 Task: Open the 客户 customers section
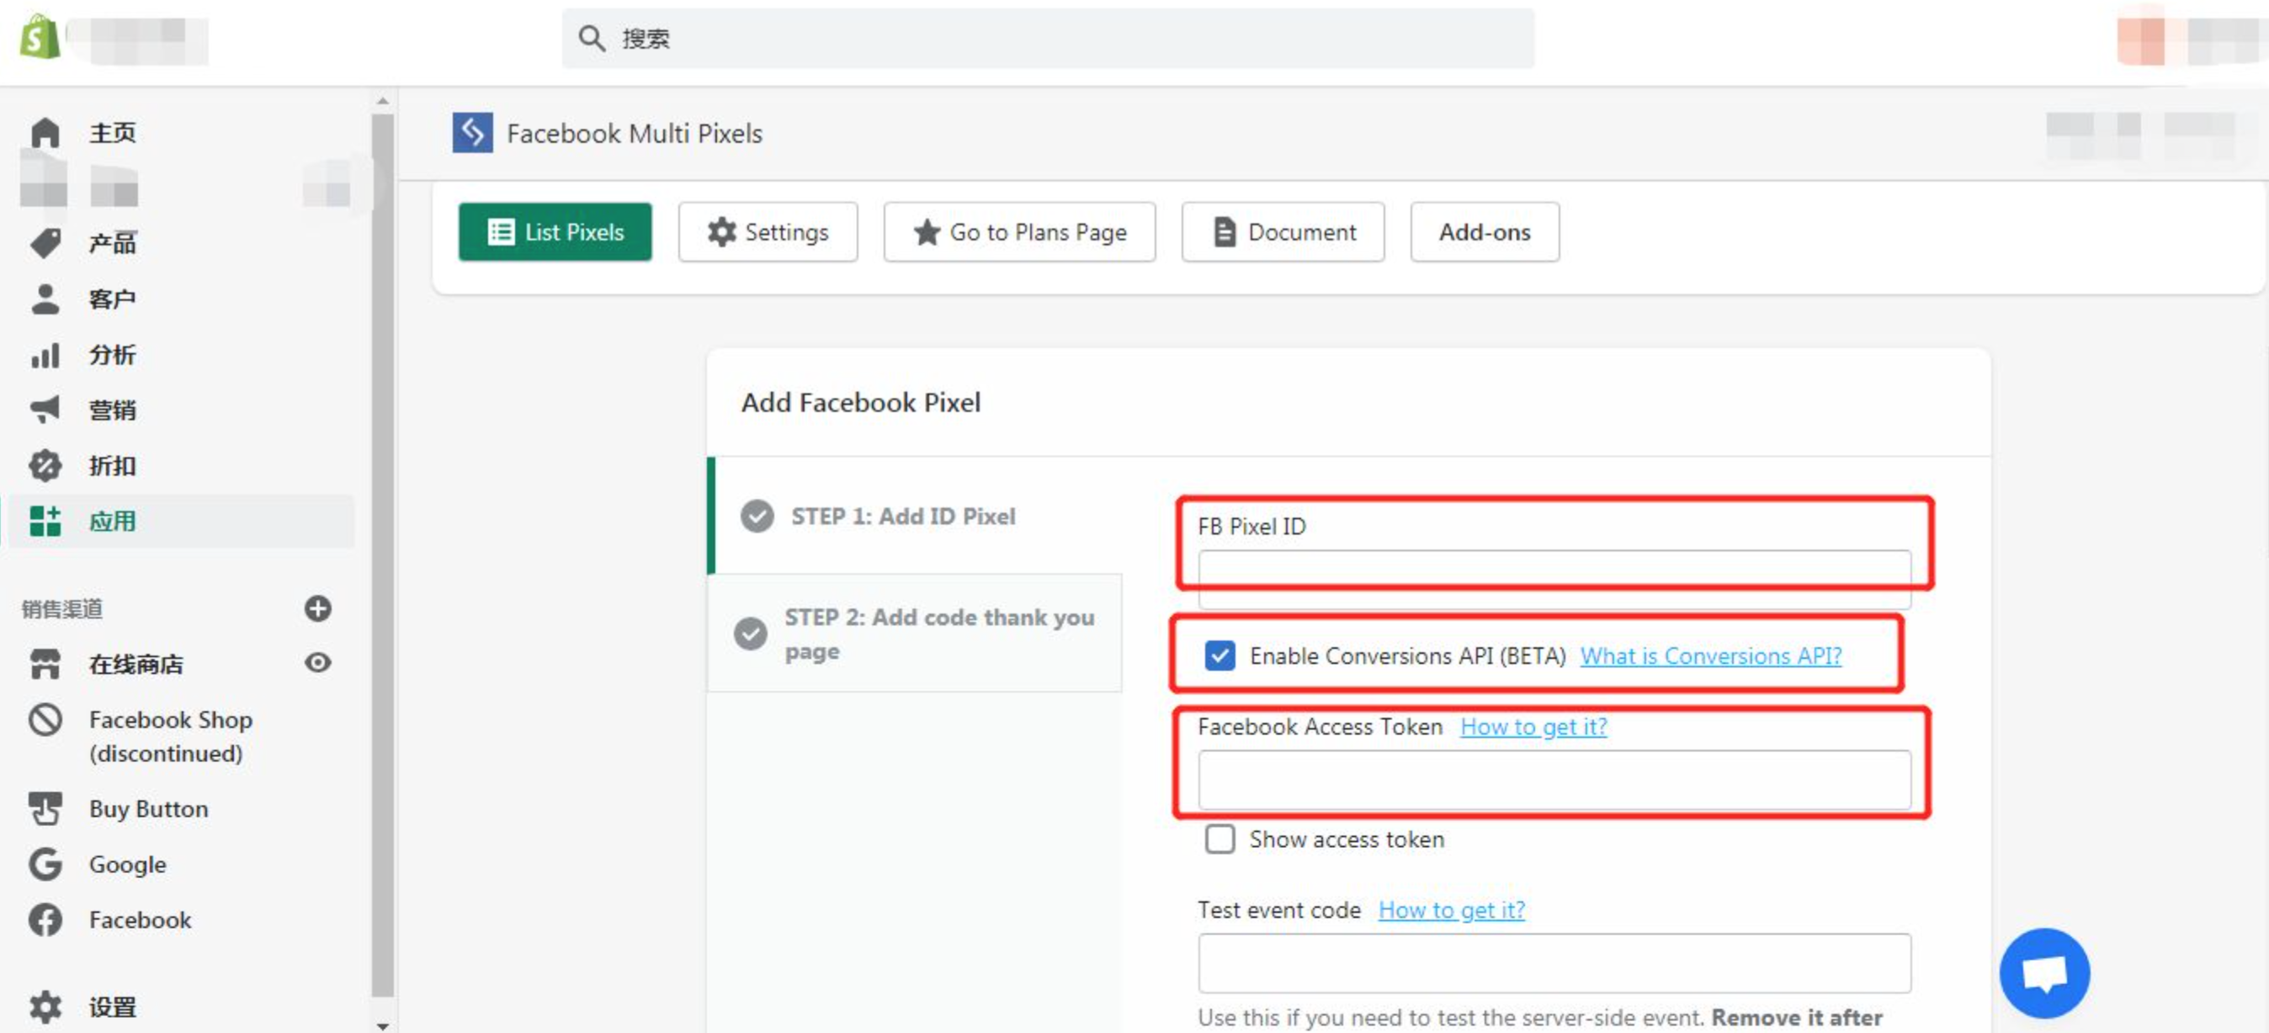[112, 299]
